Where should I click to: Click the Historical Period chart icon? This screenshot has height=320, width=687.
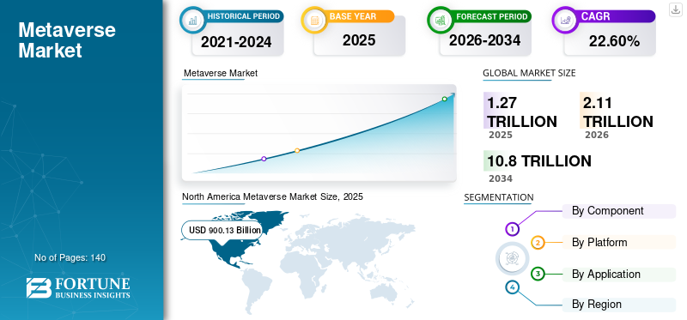[192, 20]
